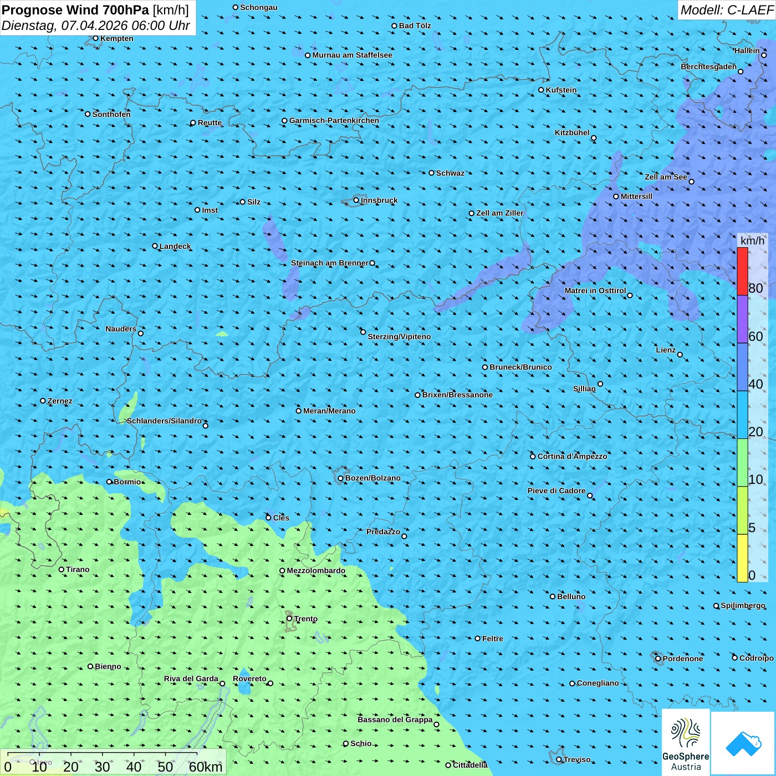Click the 'Berchtesgaden' label
The image size is (776, 776).
[x=708, y=67]
